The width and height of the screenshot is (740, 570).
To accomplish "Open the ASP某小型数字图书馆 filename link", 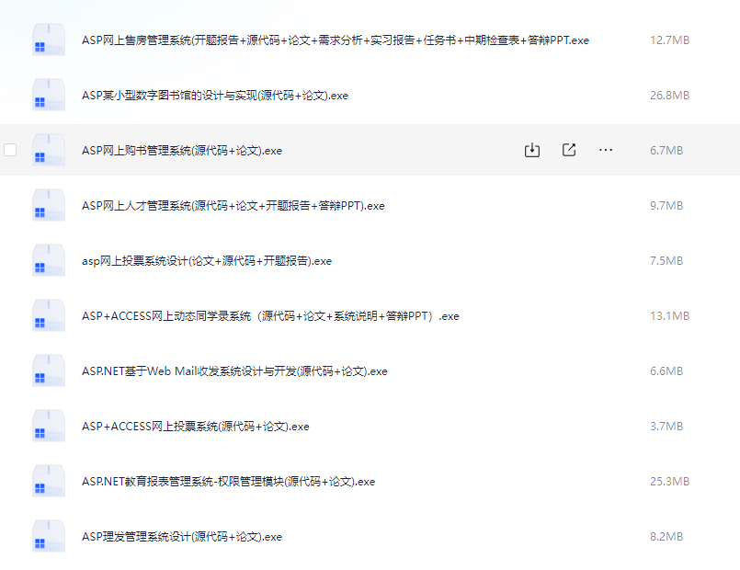I will (x=216, y=95).
